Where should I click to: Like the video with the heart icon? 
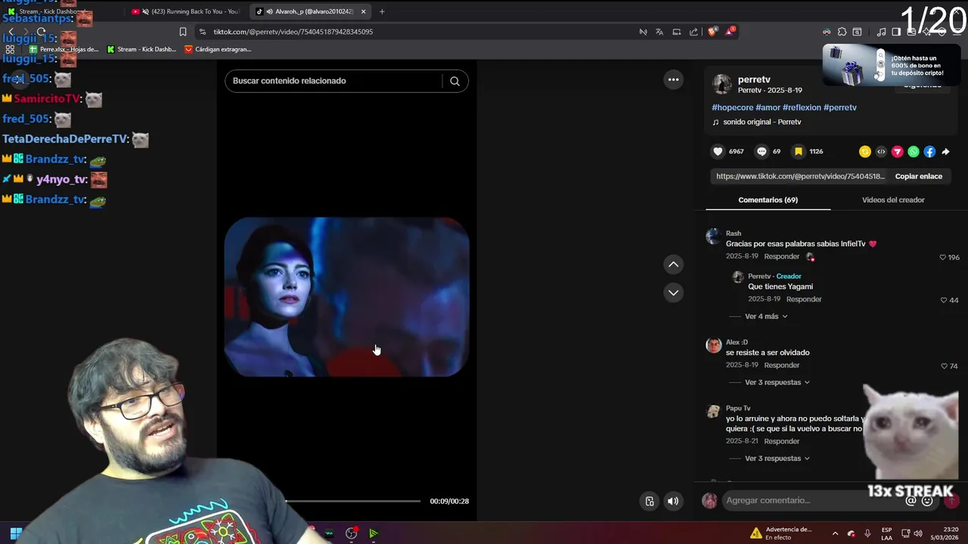pos(718,151)
